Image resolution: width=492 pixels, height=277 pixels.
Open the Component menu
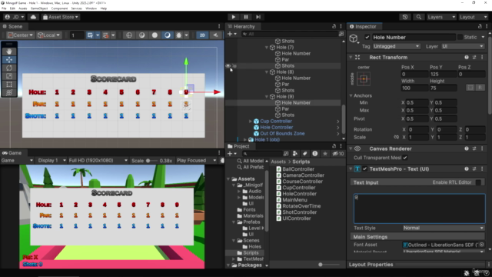(59, 8)
